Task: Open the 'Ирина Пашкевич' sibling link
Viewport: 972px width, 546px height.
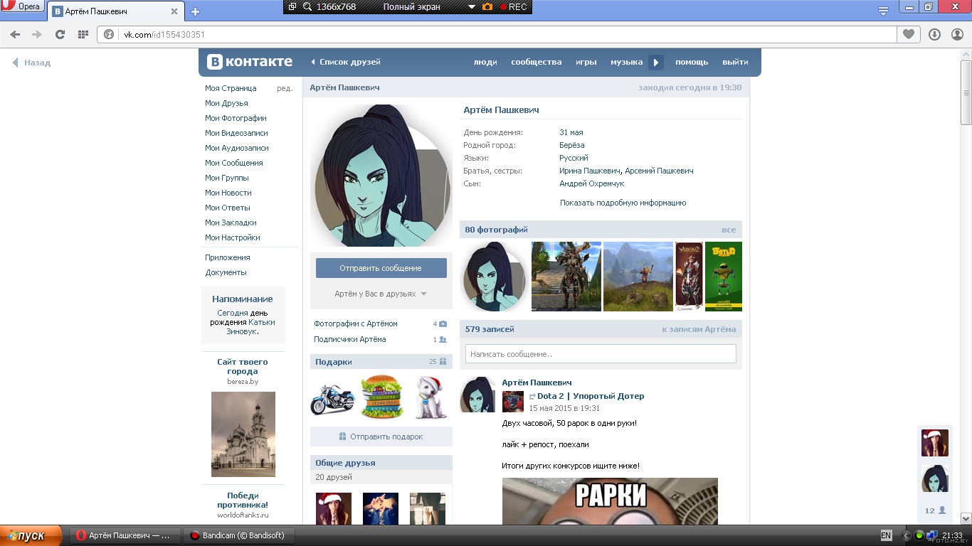Action: pos(590,171)
